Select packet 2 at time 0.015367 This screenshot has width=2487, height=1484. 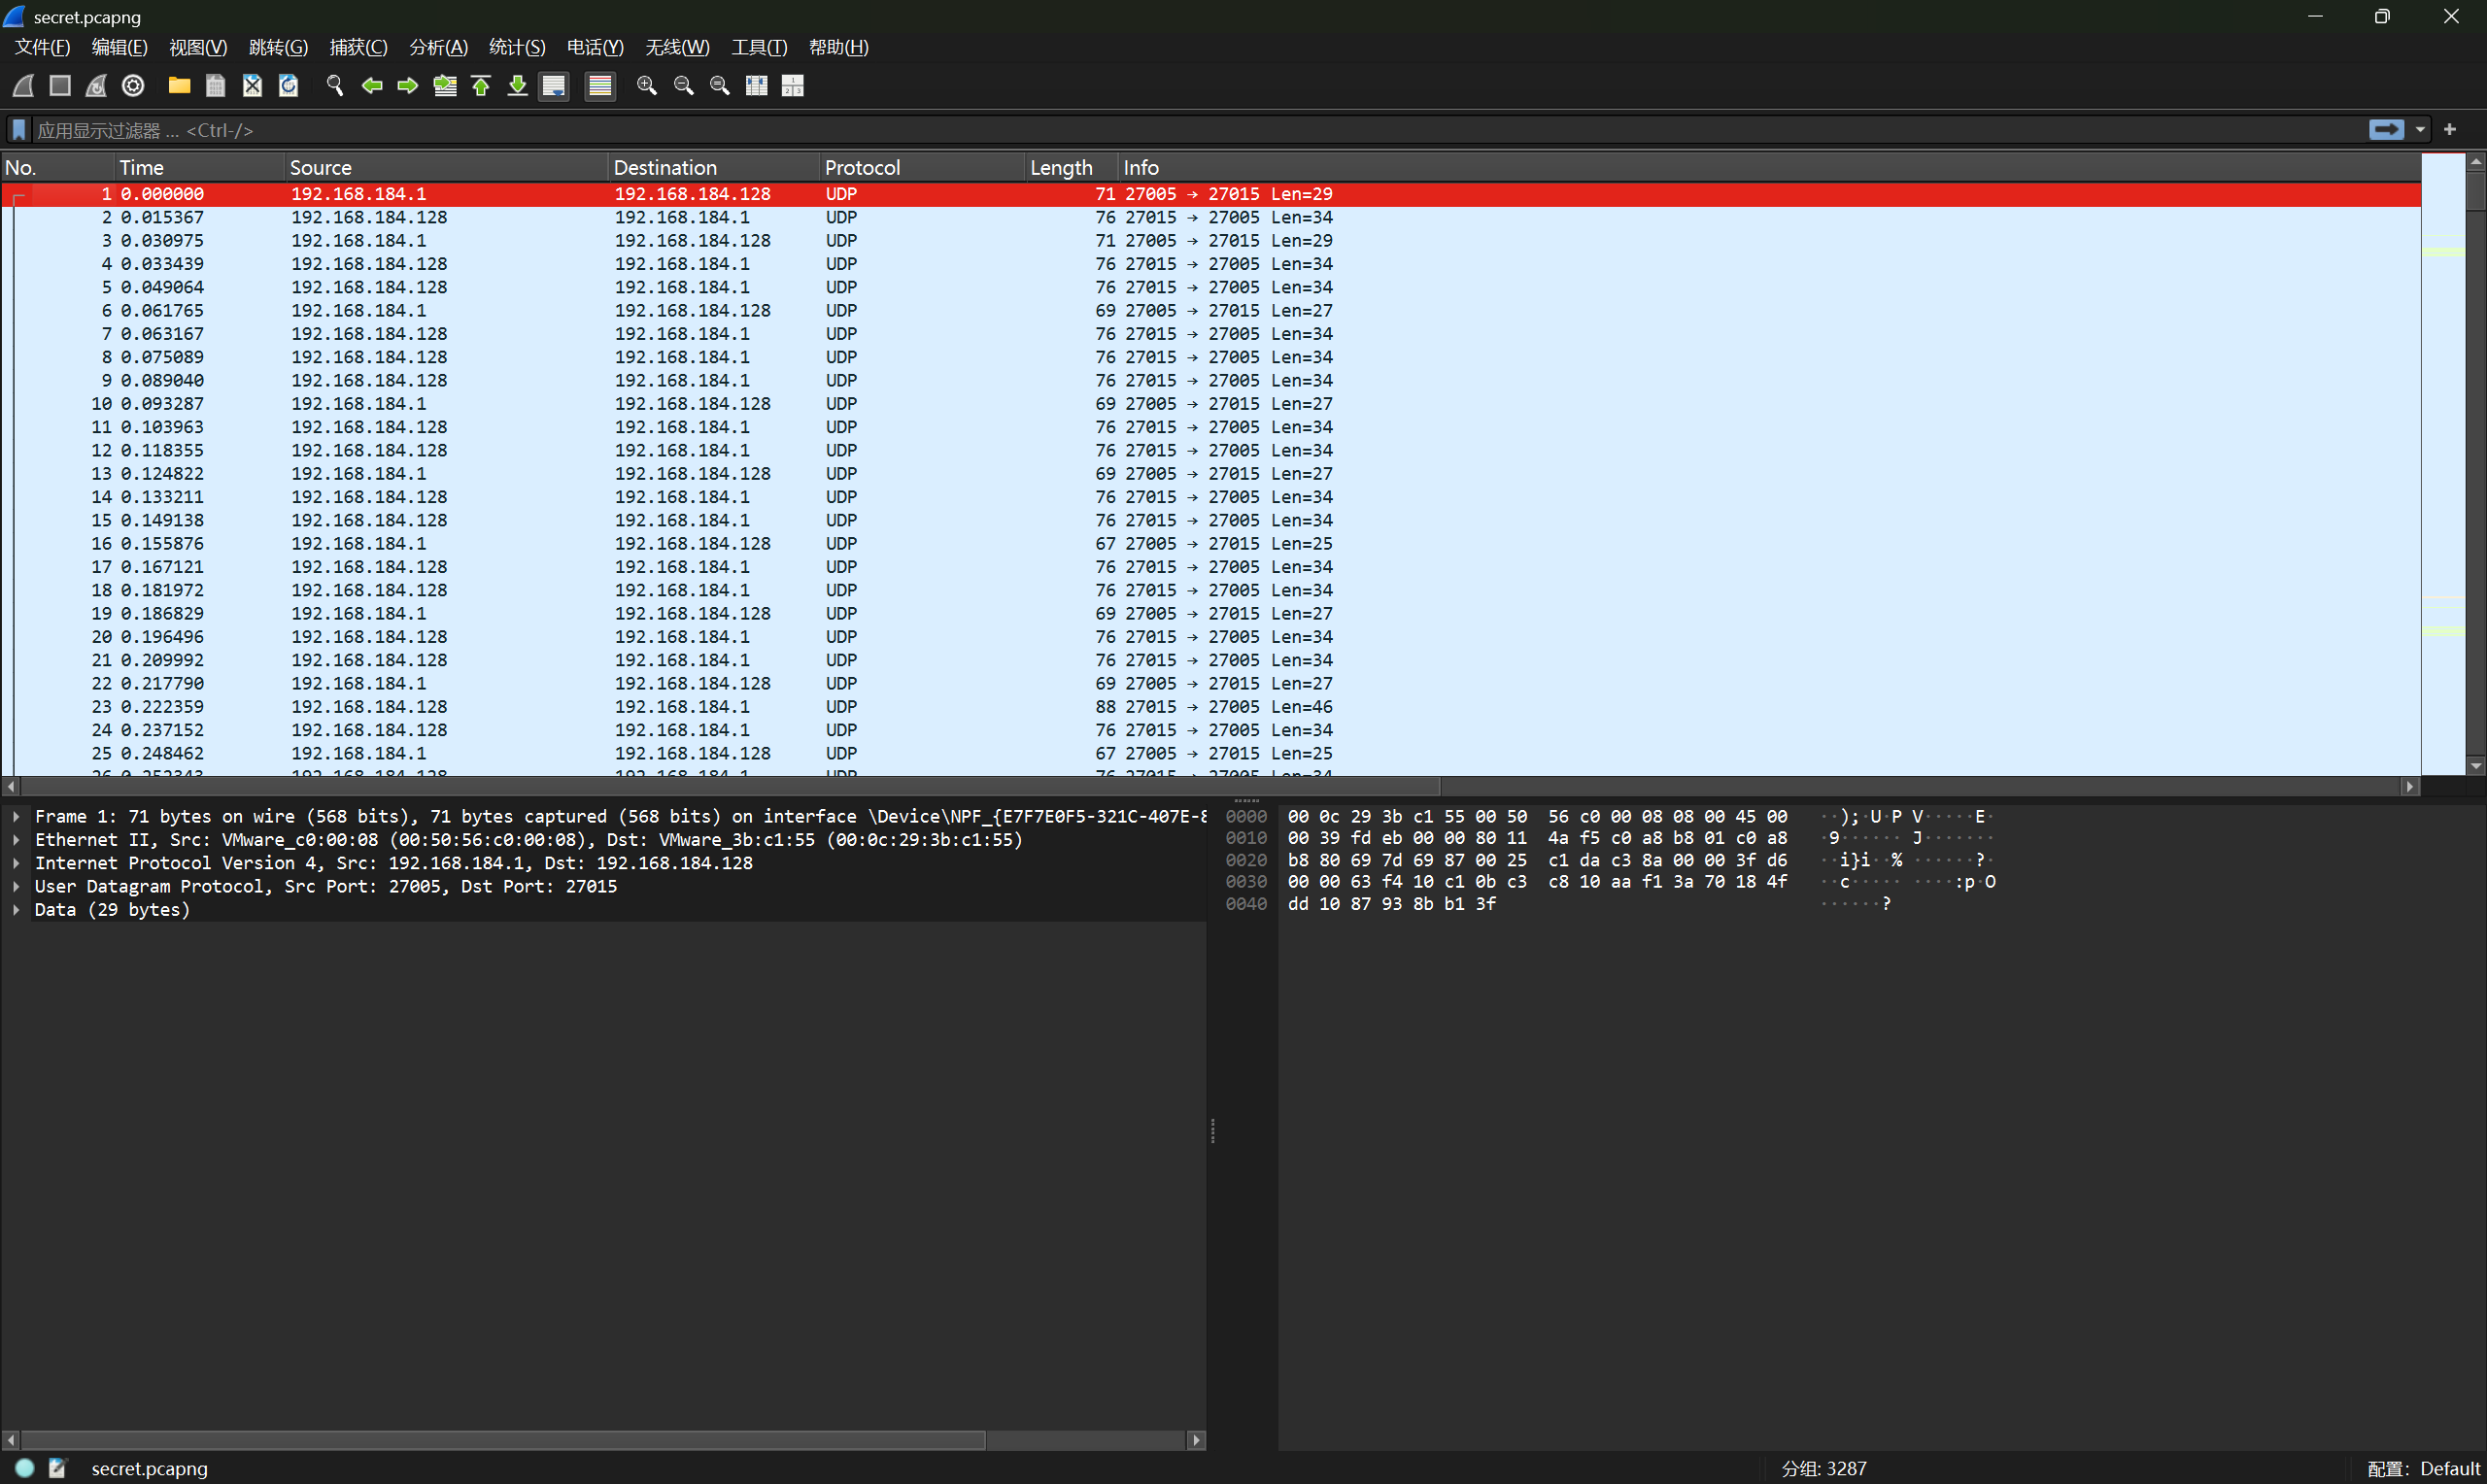tap(1211, 217)
